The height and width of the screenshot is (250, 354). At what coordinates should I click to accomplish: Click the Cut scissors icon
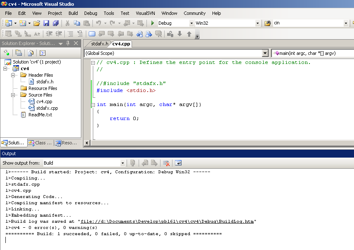point(67,23)
